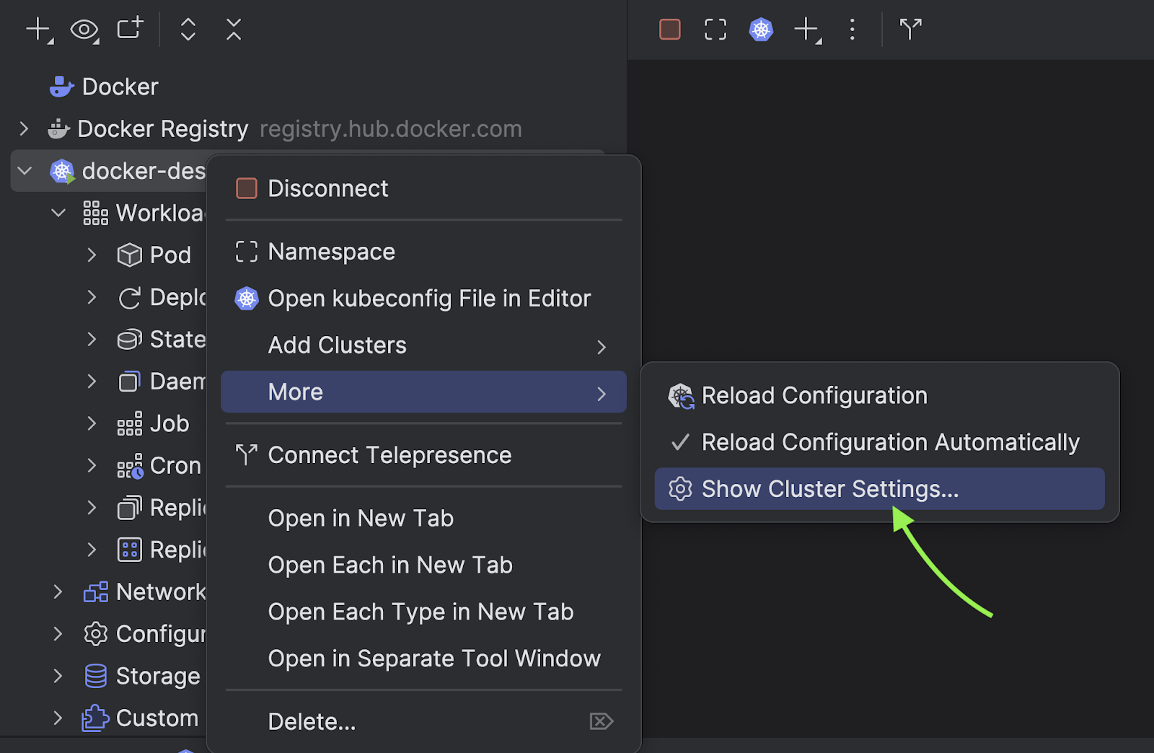Click the DaemonSet icon
Viewport: 1154px width, 753px height.
pyautogui.click(x=129, y=382)
